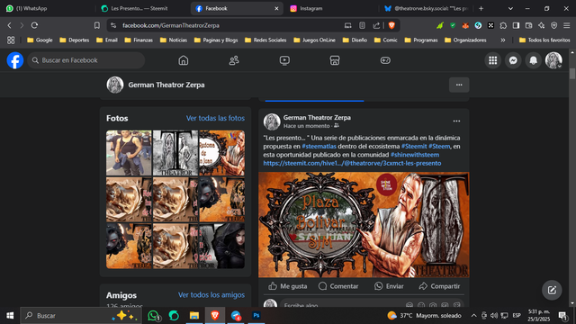Open the grayscale THEATROR logo photo
This screenshot has width=576, height=324.
coord(175,153)
